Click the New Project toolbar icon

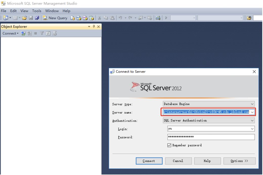pyautogui.click(x=6, y=18)
